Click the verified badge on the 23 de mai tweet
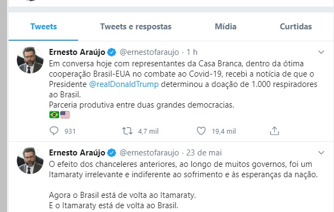The height and width of the screenshot is (212, 334). (112, 153)
